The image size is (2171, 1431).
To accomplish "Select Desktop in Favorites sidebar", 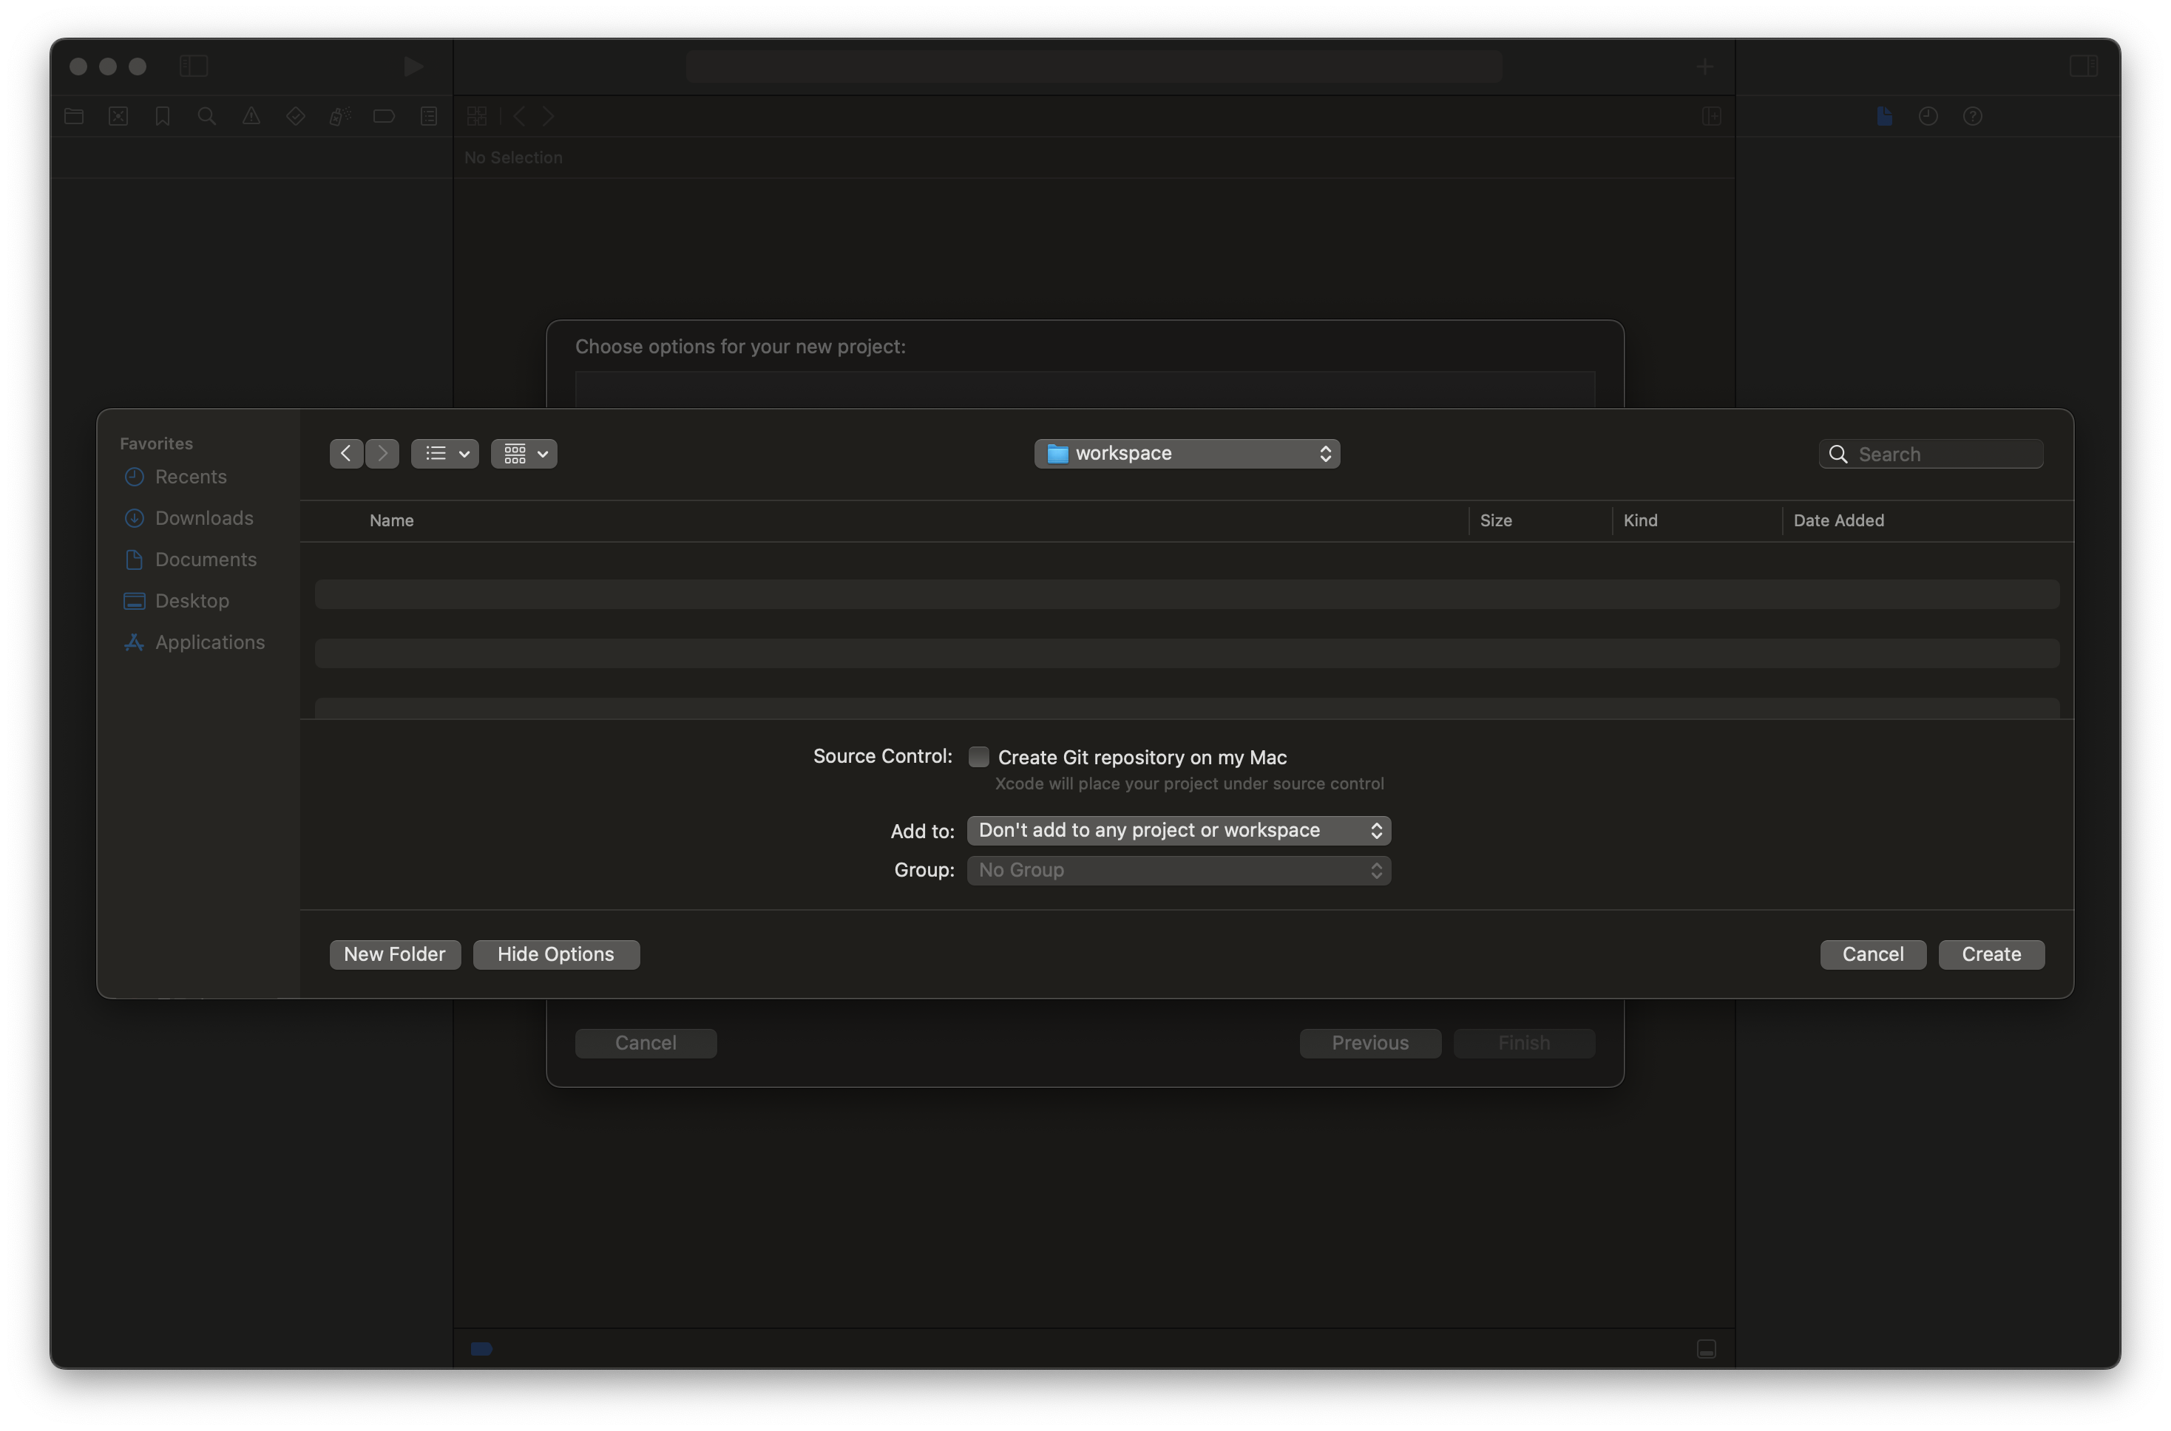I will [x=192, y=600].
